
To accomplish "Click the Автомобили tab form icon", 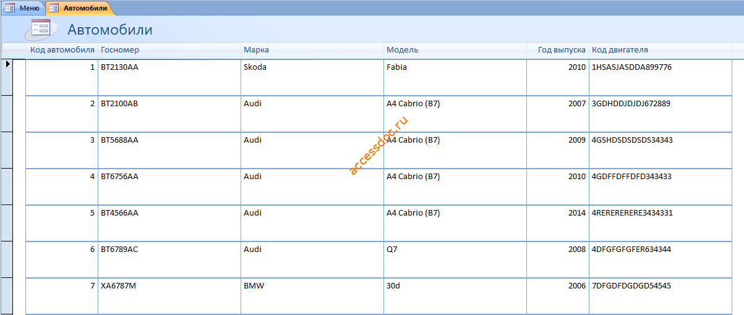I will click(x=54, y=8).
